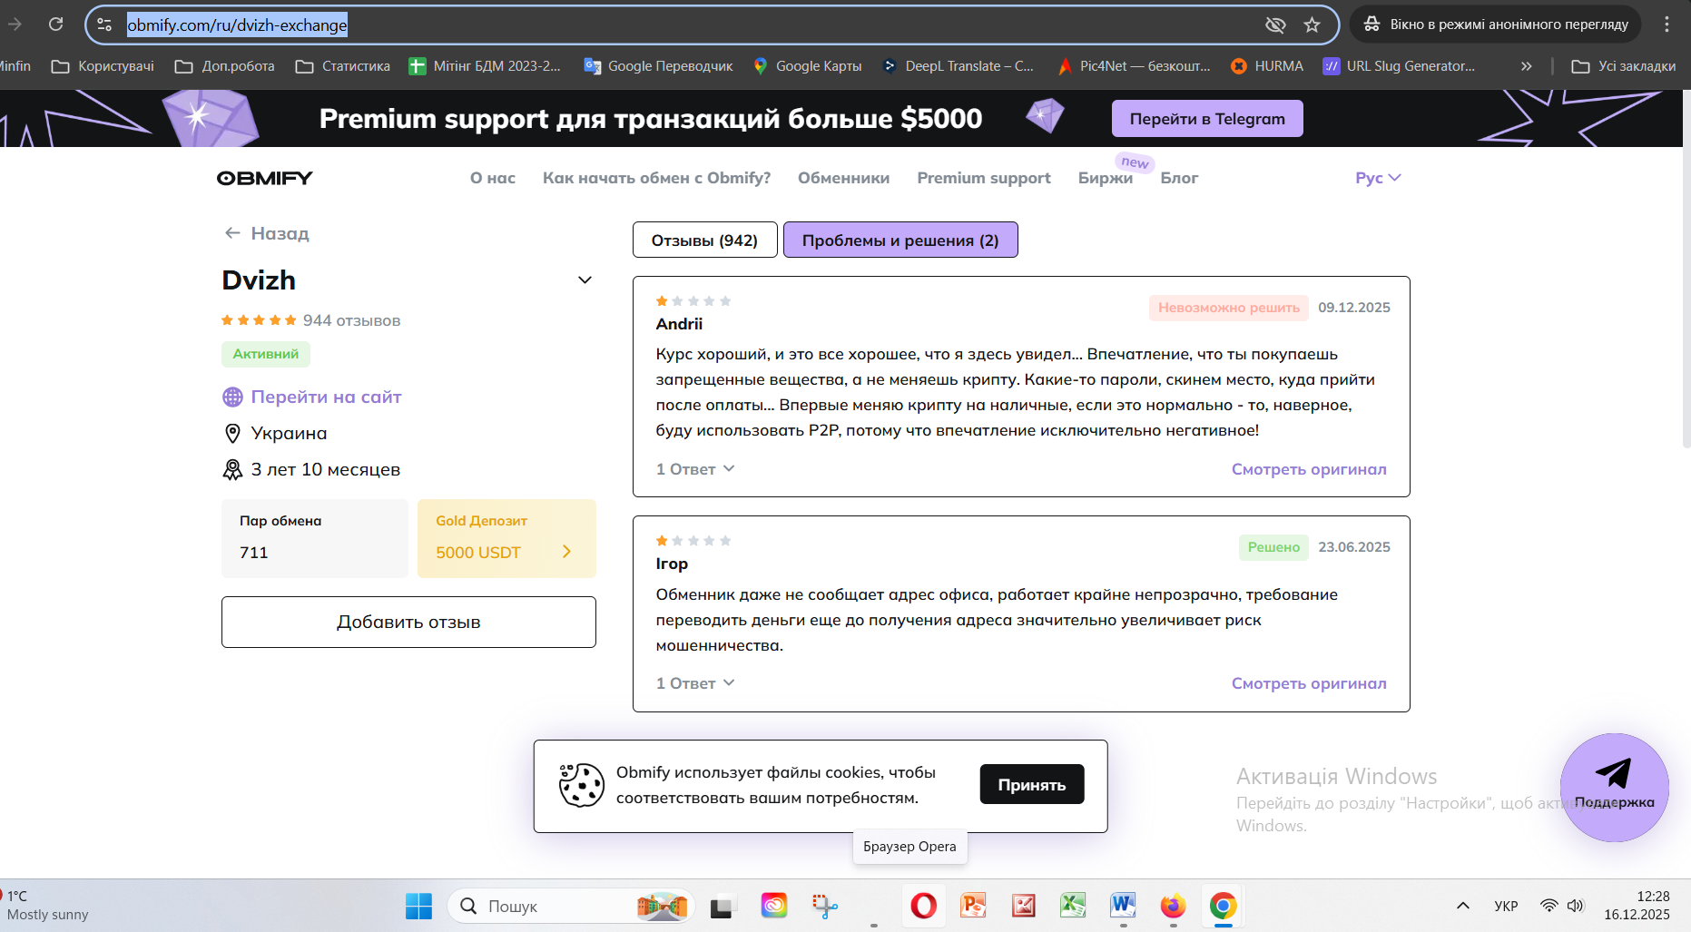The image size is (1691, 932).
Task: Open the Користувачі bookmarks folder
Action: point(103,66)
